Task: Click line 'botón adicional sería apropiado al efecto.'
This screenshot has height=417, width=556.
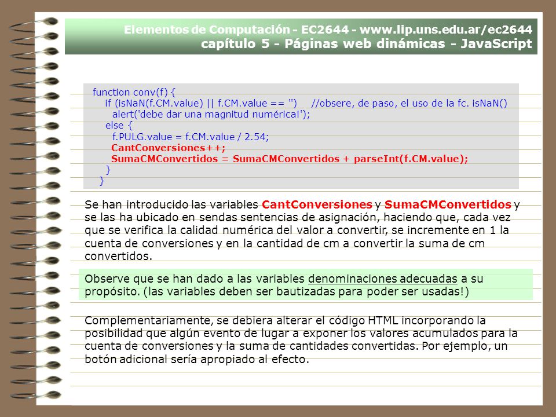Action: pos(197,359)
